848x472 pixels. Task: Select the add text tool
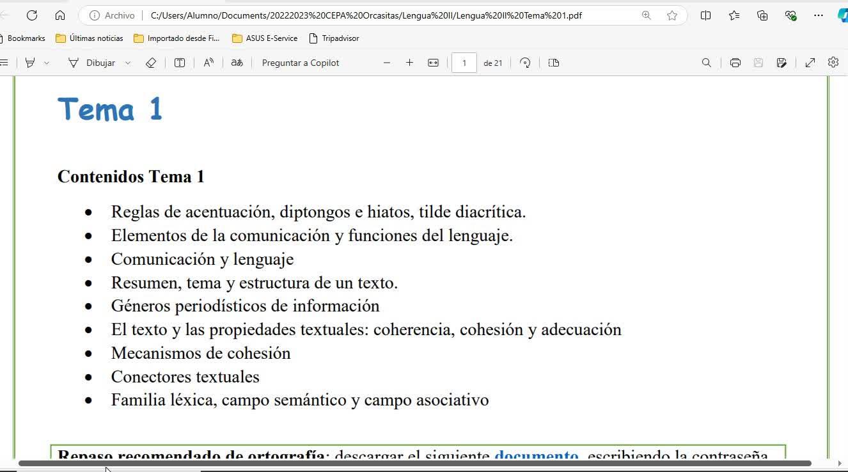coord(180,63)
